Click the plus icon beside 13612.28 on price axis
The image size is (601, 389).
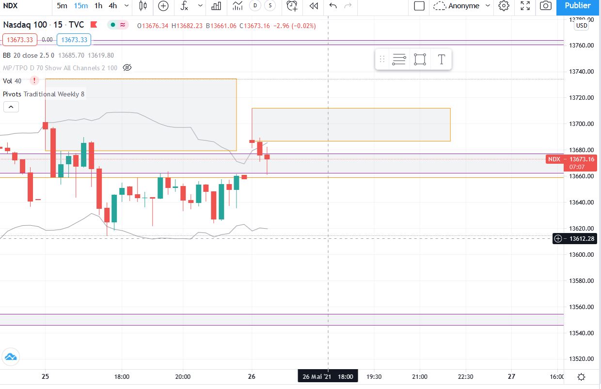(558, 238)
